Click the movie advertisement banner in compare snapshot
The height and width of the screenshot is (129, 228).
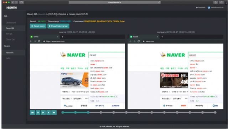(x=174, y=80)
